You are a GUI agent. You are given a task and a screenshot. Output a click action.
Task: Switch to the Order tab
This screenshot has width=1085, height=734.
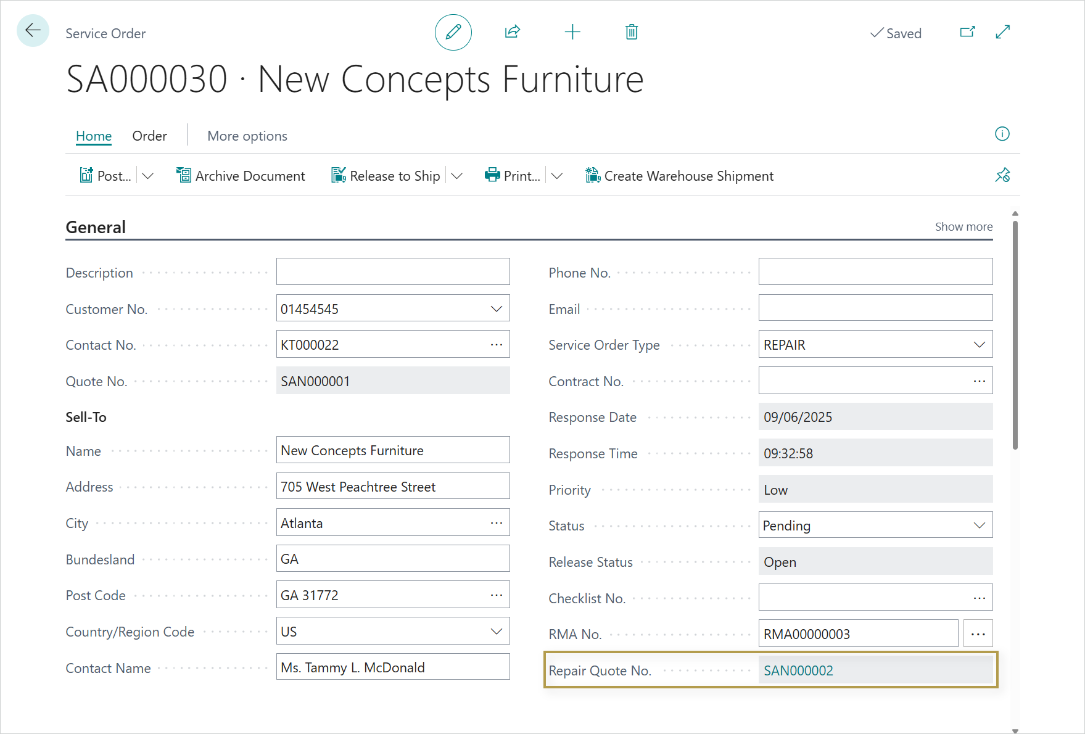[149, 136]
